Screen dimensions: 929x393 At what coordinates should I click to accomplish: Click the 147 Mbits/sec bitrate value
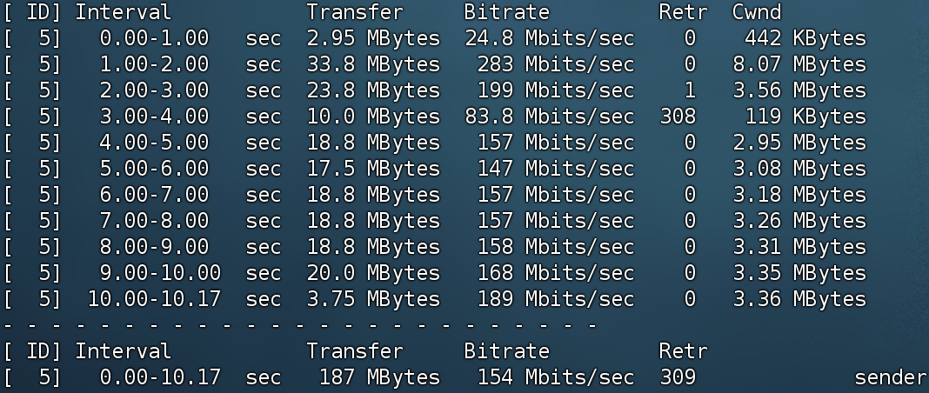[x=556, y=169]
